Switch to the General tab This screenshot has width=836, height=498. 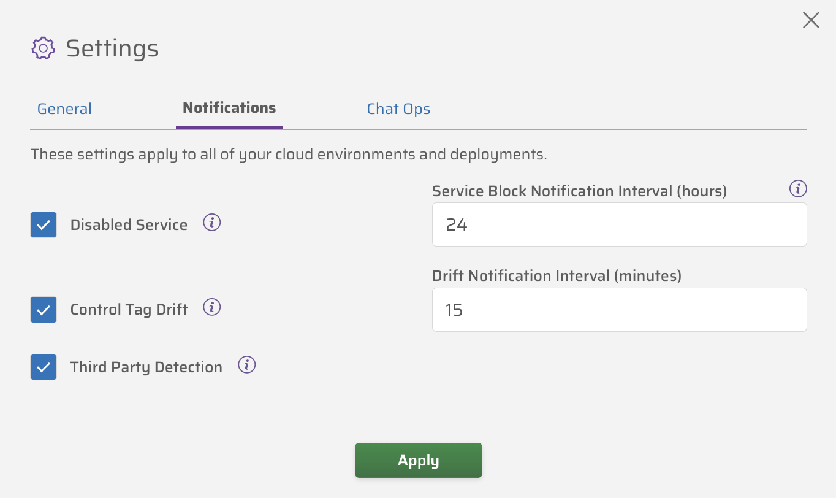click(64, 109)
